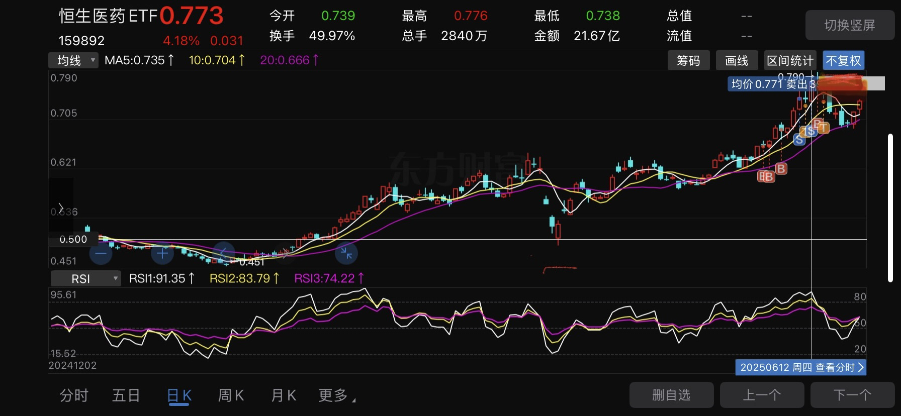This screenshot has height=416, width=901.
Task: Tap the orange T trade marker
Action: point(823,128)
